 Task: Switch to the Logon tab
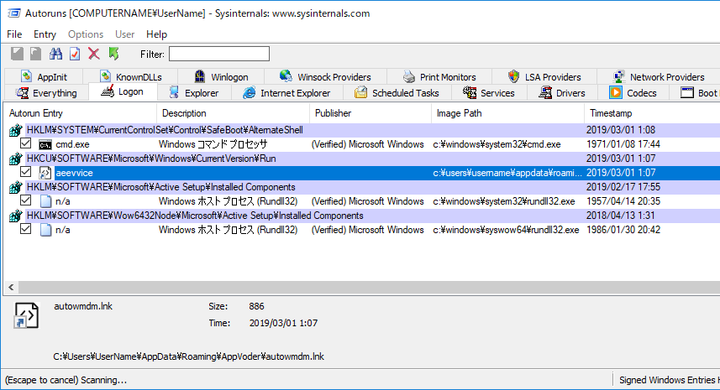pos(123,91)
